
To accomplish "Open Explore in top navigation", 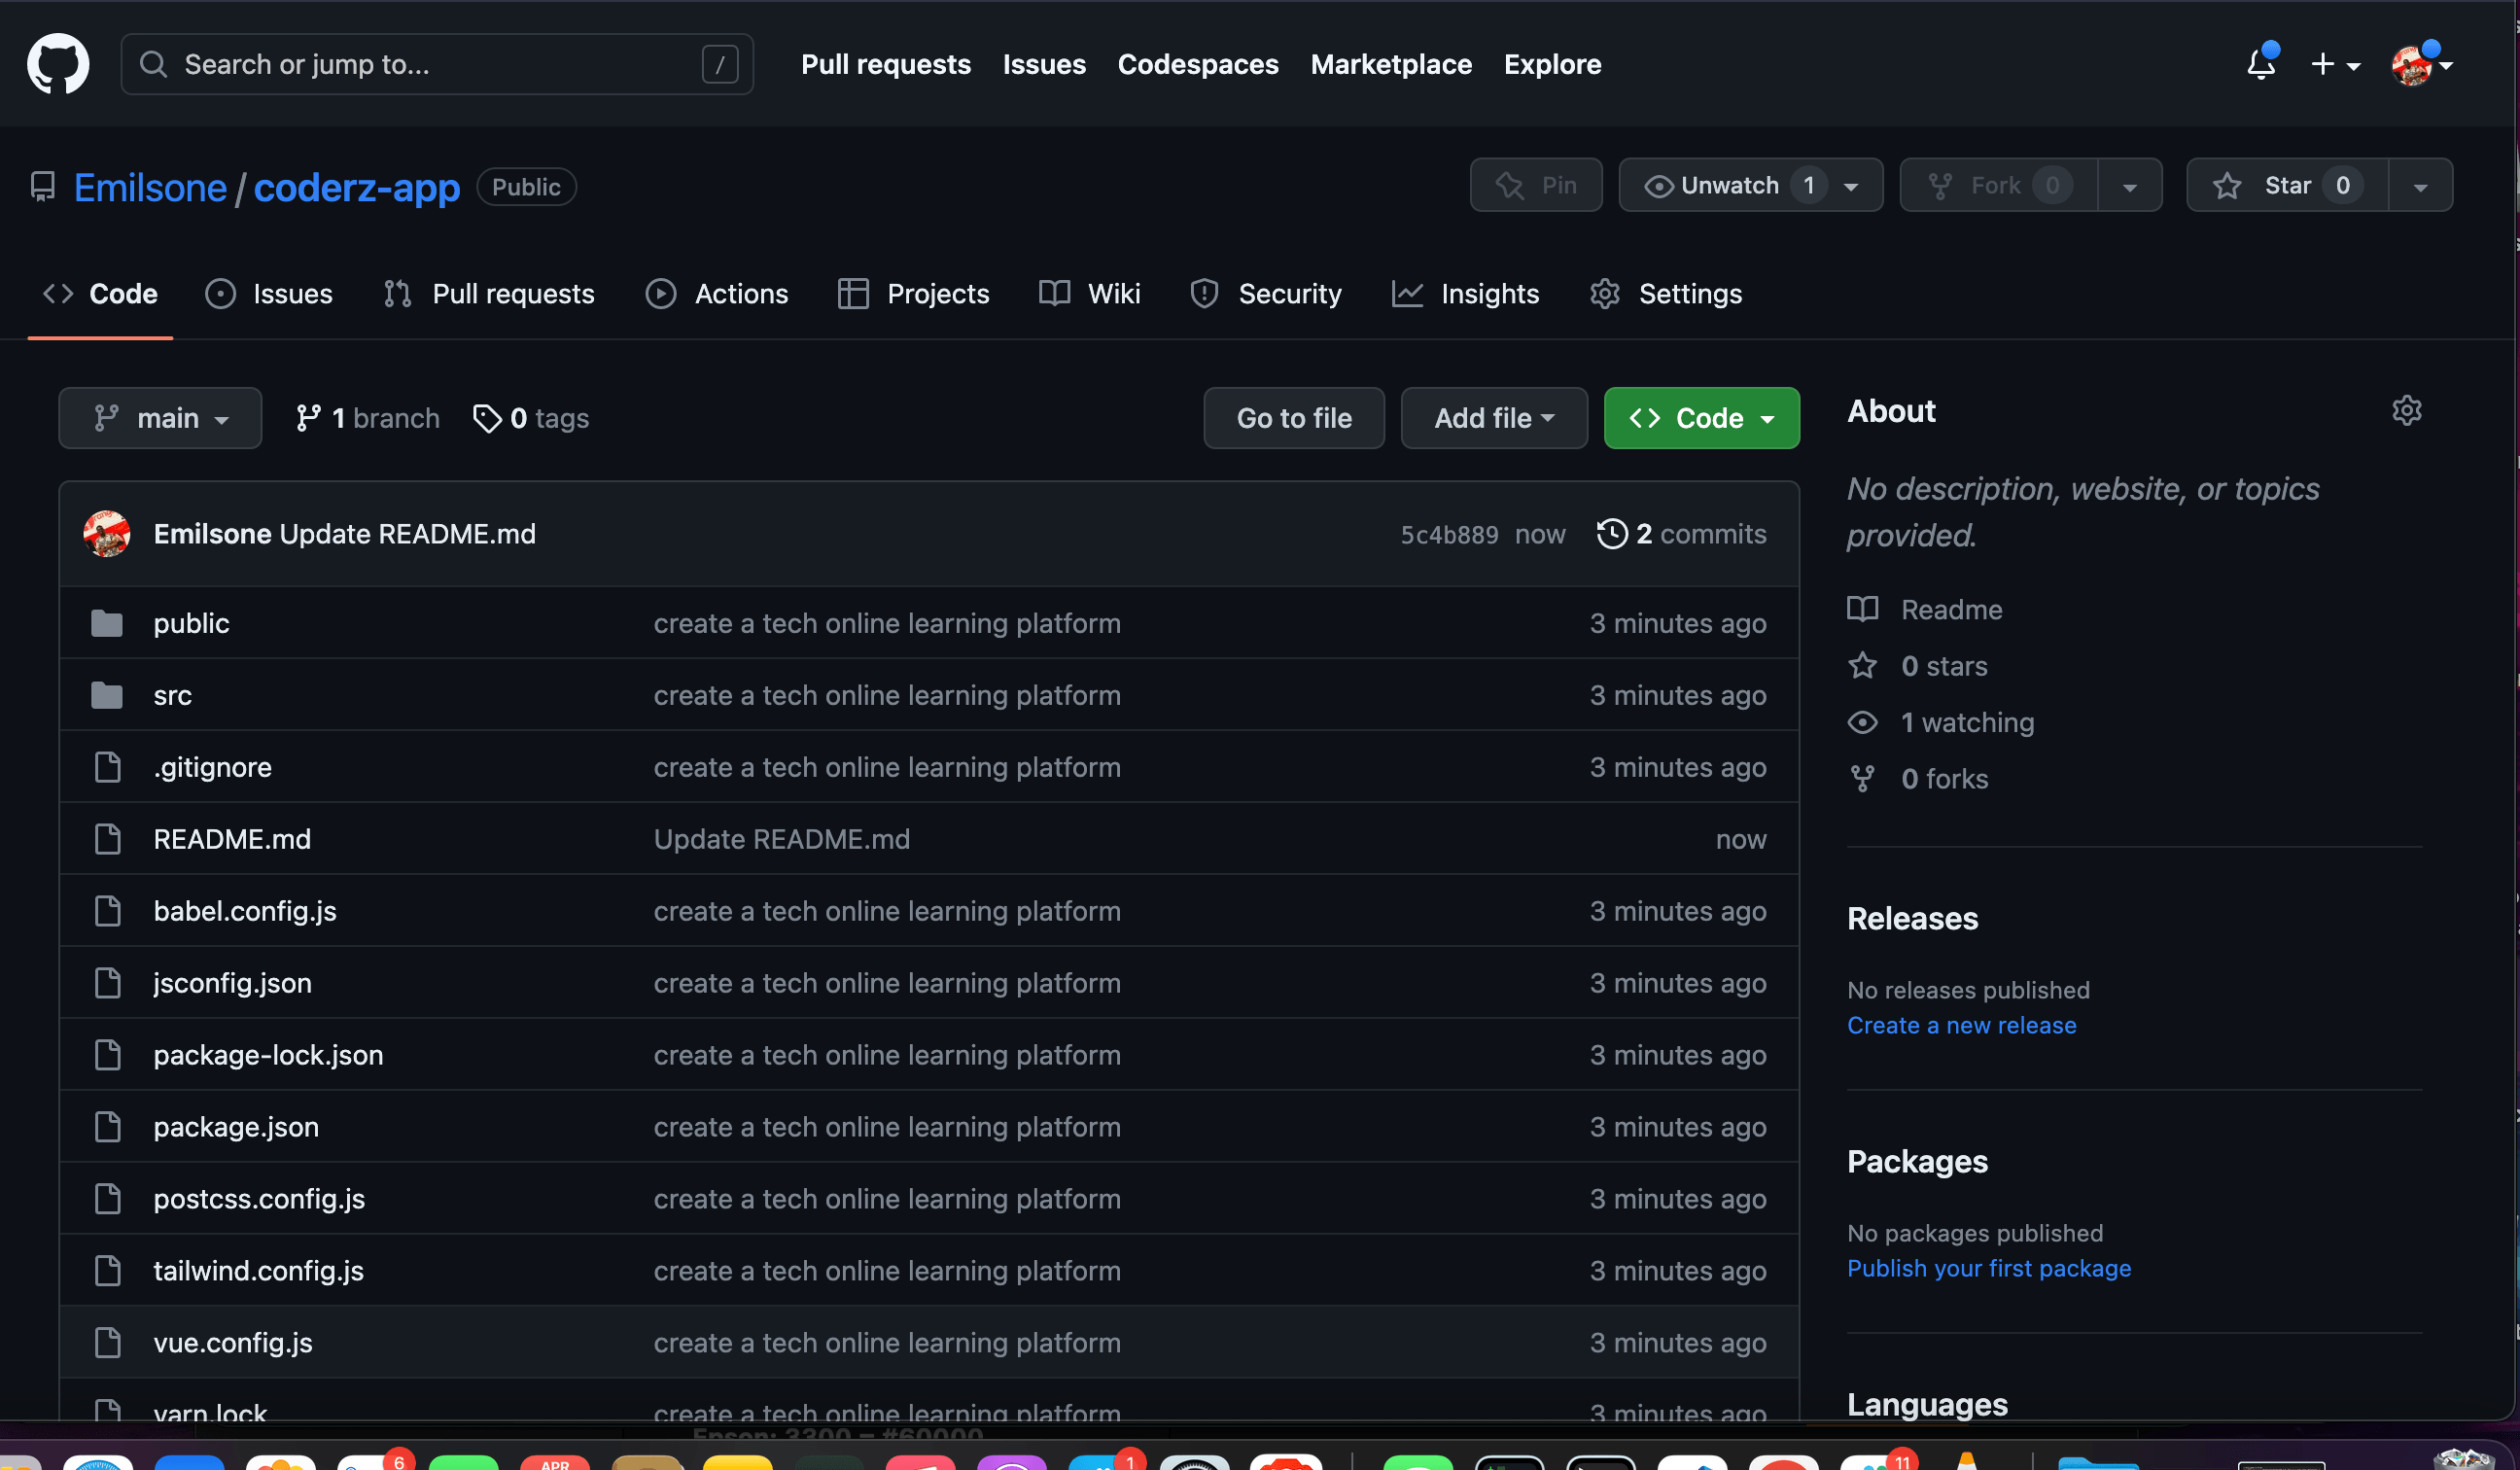I will point(1552,64).
